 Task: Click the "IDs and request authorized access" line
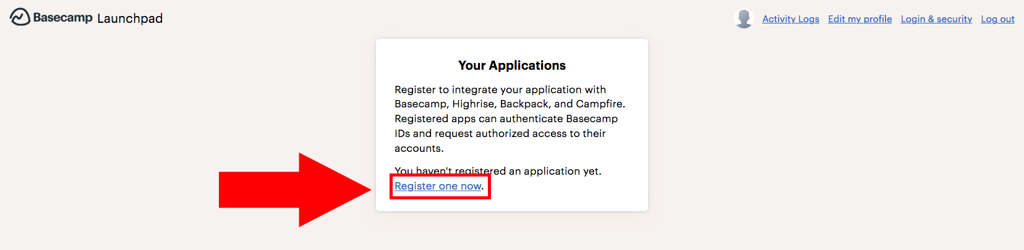click(500, 133)
